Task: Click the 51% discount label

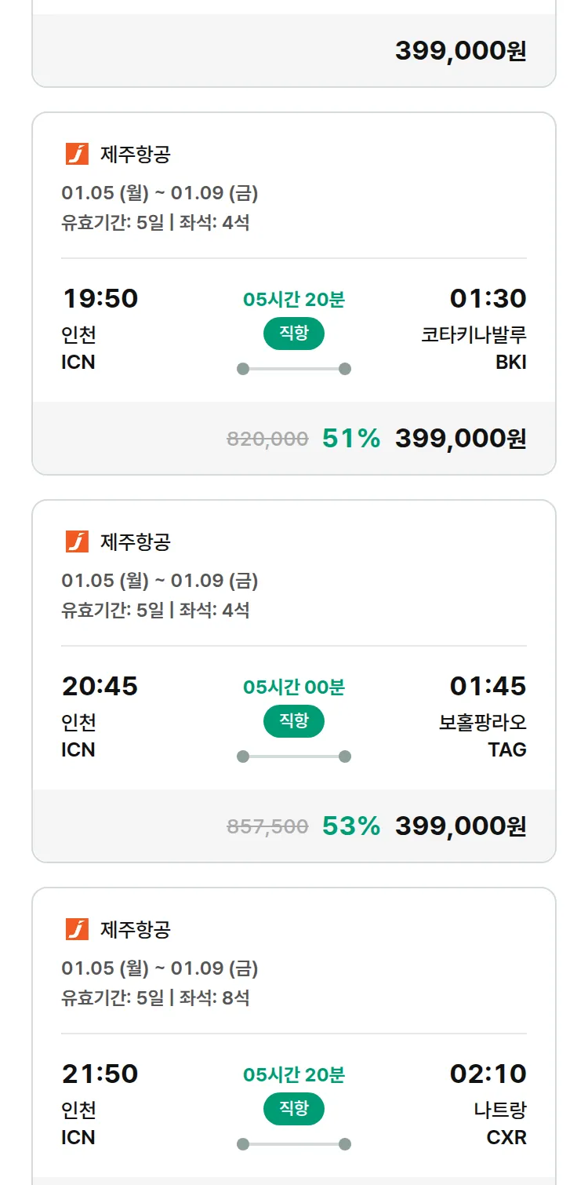Action: tap(351, 439)
